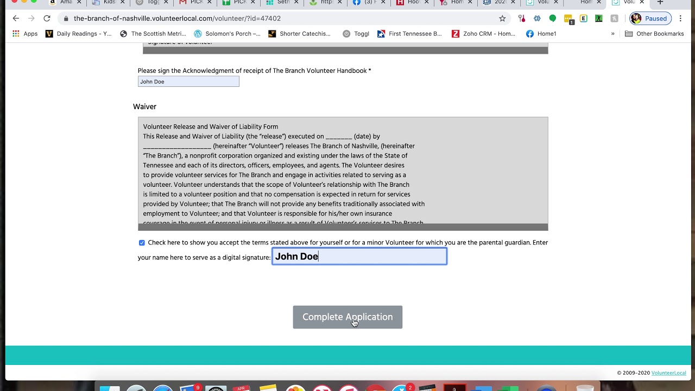The width and height of the screenshot is (695, 391).
Task: Click the Complete Application button
Action: click(x=347, y=317)
